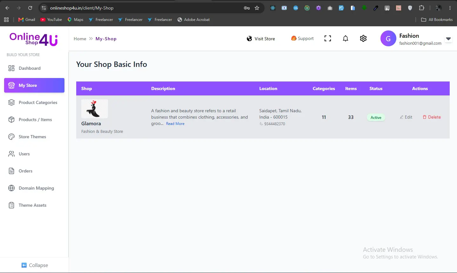This screenshot has width=457, height=273.
Task: Click the OnlineShop4U logo
Action: [34, 39]
